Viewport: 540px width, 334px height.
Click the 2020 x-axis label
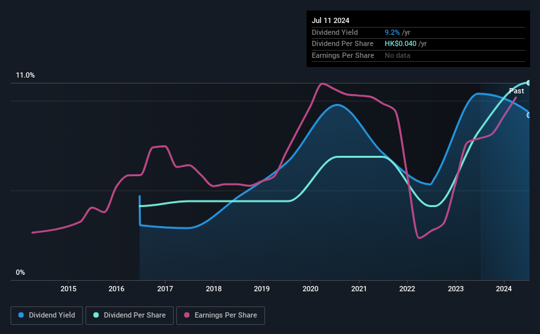(310, 289)
